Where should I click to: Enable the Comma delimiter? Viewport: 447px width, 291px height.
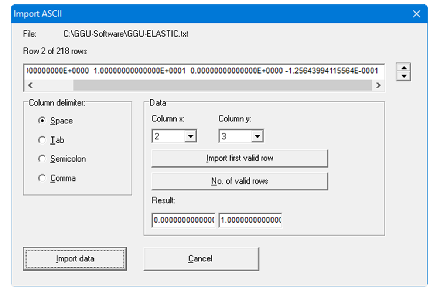pyautogui.click(x=42, y=178)
